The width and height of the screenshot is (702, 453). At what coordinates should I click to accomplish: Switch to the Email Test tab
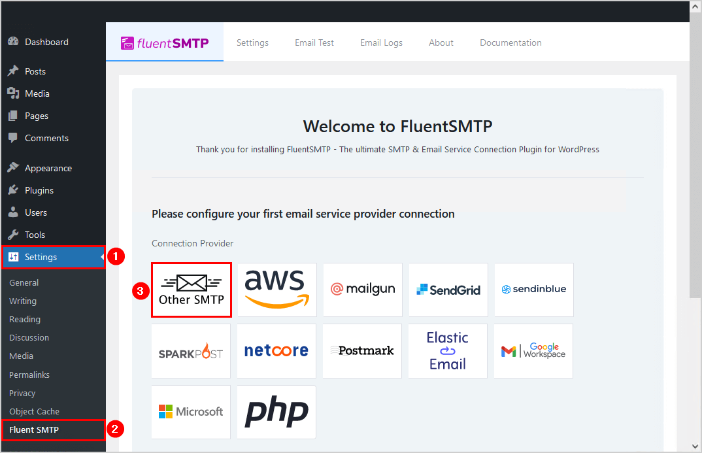pyautogui.click(x=314, y=42)
